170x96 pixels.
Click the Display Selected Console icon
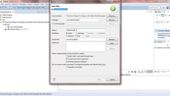click(x=158, y=72)
